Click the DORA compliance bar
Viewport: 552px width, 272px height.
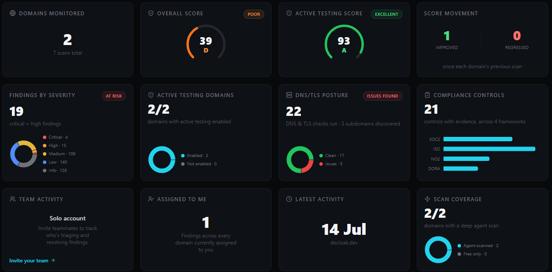click(x=461, y=168)
